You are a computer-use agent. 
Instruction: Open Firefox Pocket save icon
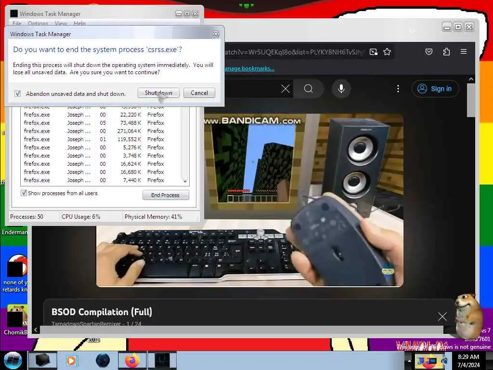[x=429, y=52]
